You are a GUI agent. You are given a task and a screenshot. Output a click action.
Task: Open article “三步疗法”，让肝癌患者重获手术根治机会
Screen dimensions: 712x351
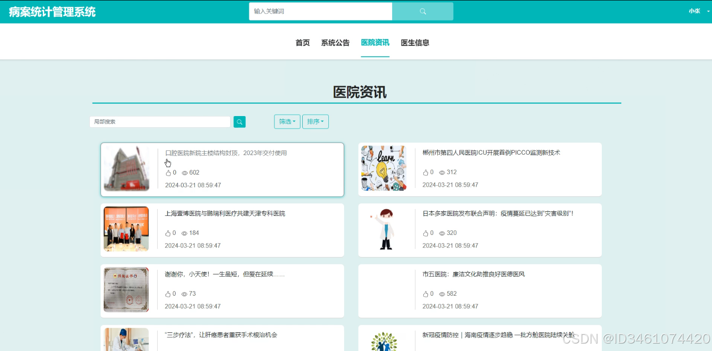(x=221, y=335)
